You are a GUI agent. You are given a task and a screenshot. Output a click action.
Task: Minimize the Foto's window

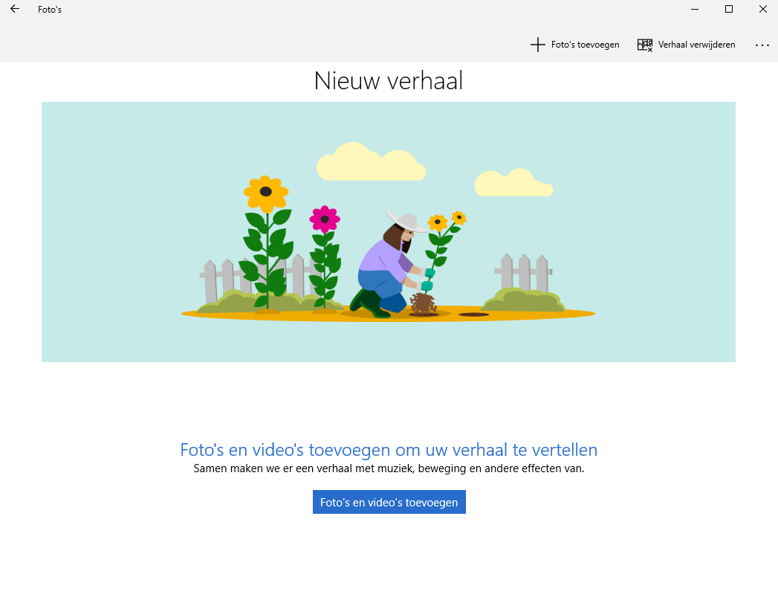(x=694, y=10)
